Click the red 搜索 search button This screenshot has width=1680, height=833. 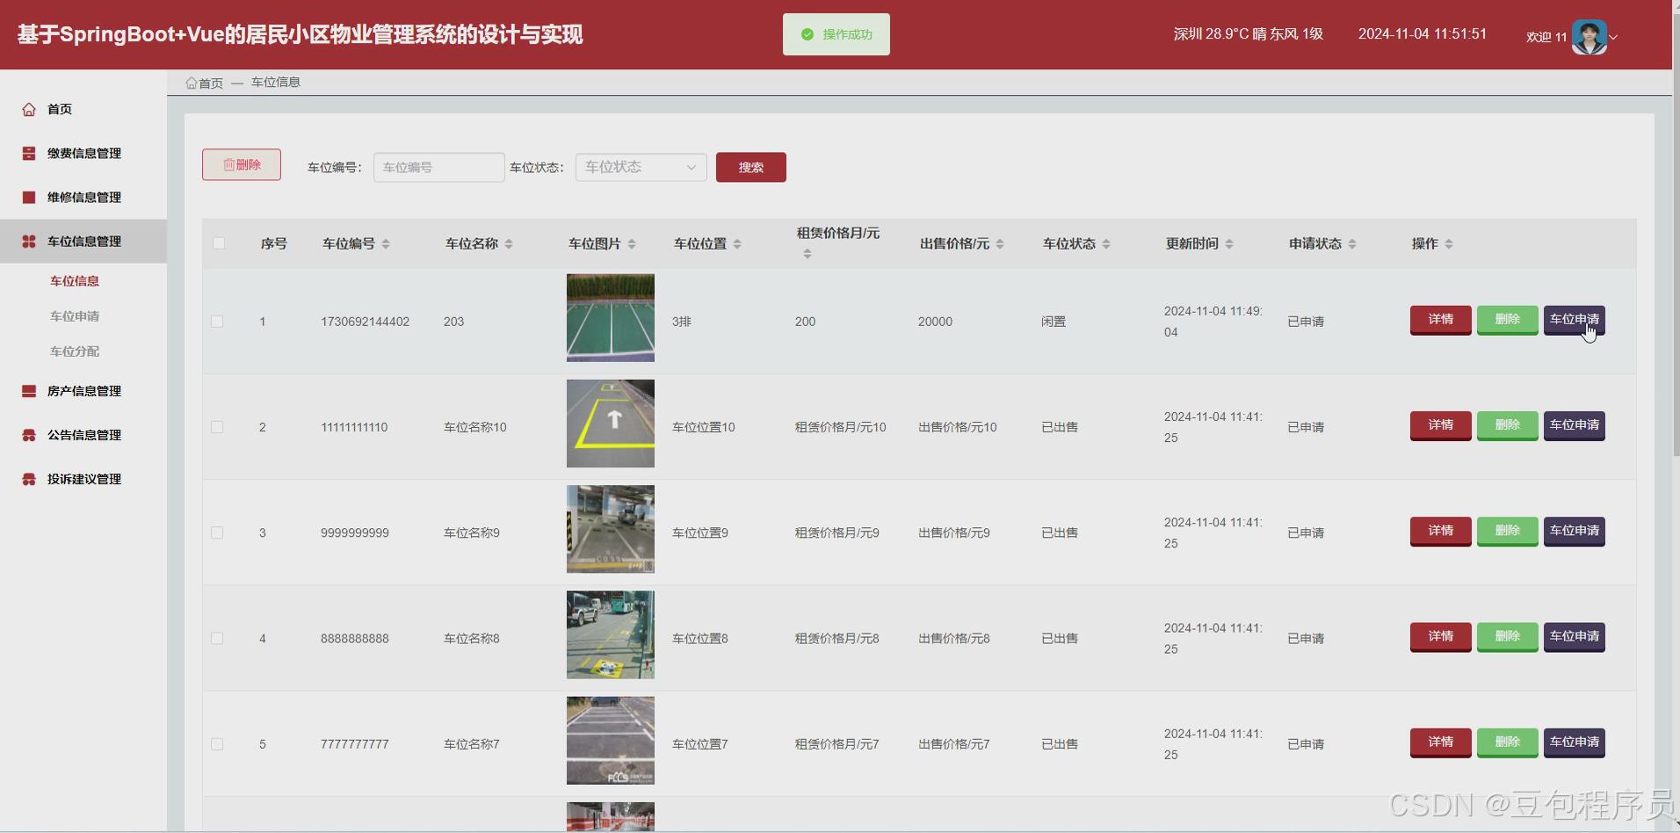(x=750, y=167)
